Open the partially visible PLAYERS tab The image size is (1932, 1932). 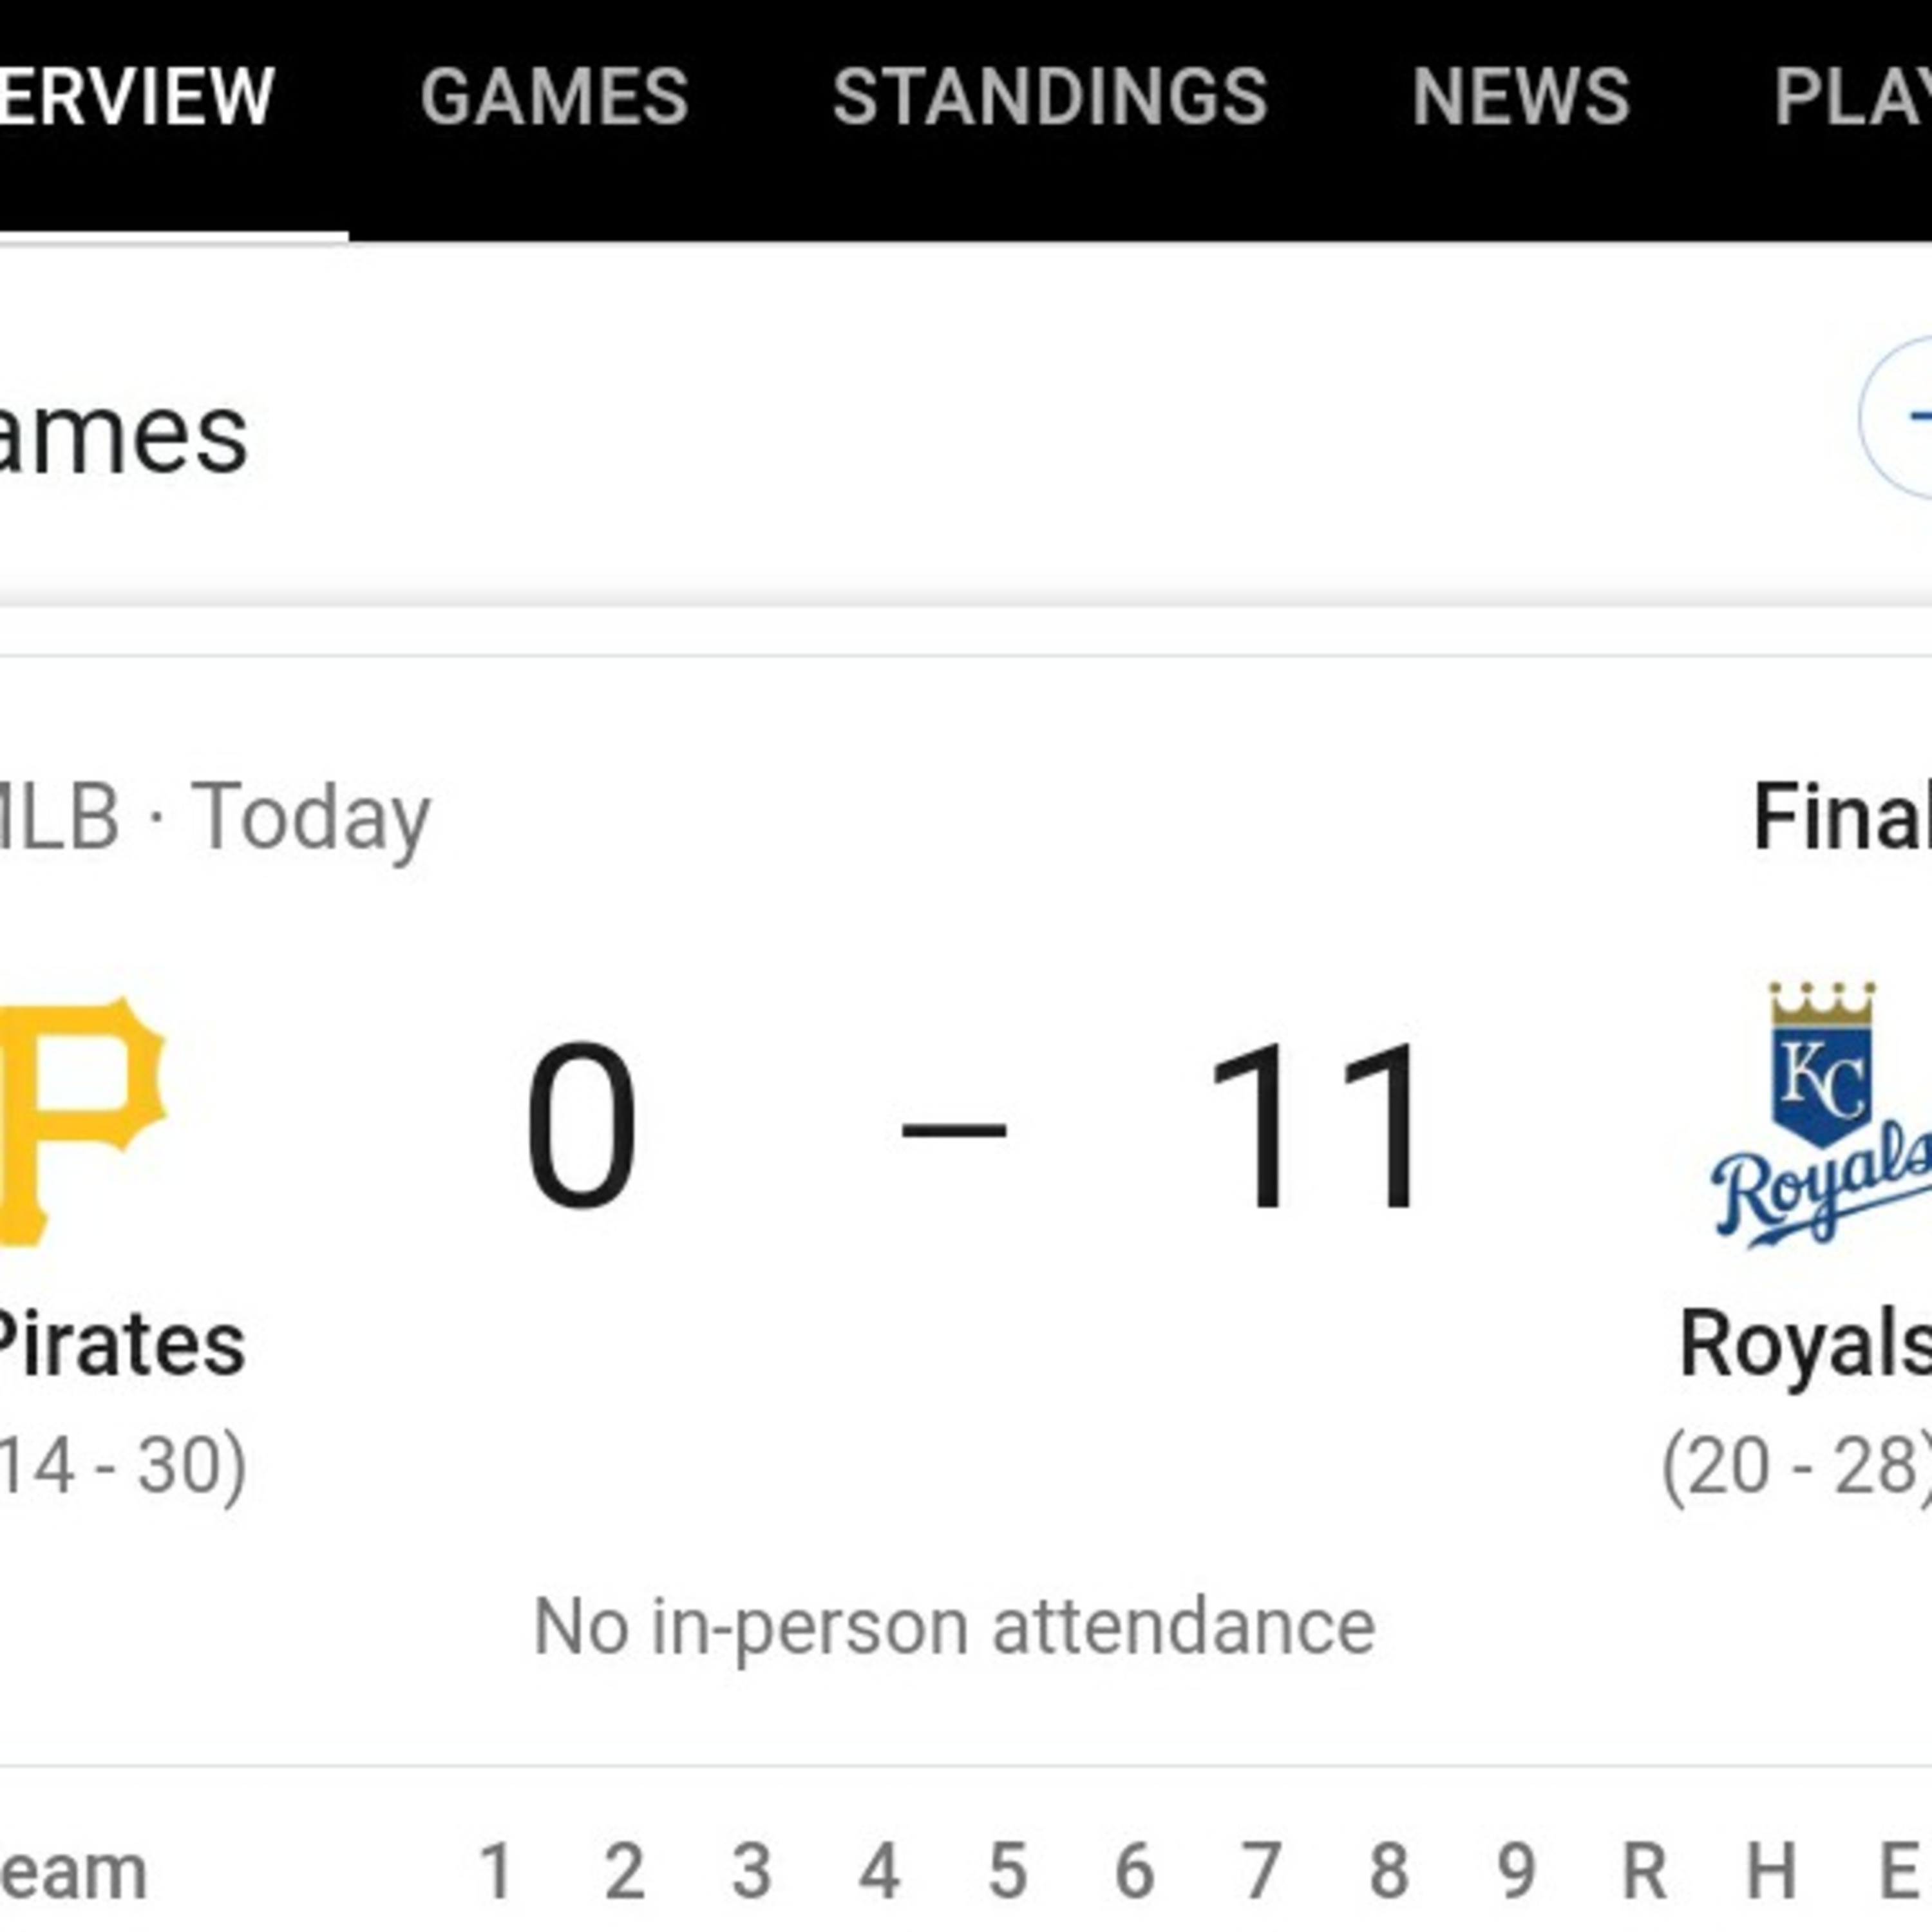click(x=1852, y=97)
